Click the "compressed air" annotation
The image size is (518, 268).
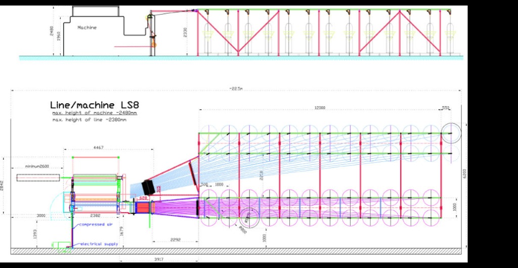point(92,225)
